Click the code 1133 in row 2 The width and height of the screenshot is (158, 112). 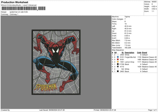pyautogui.click(x=139, y=57)
